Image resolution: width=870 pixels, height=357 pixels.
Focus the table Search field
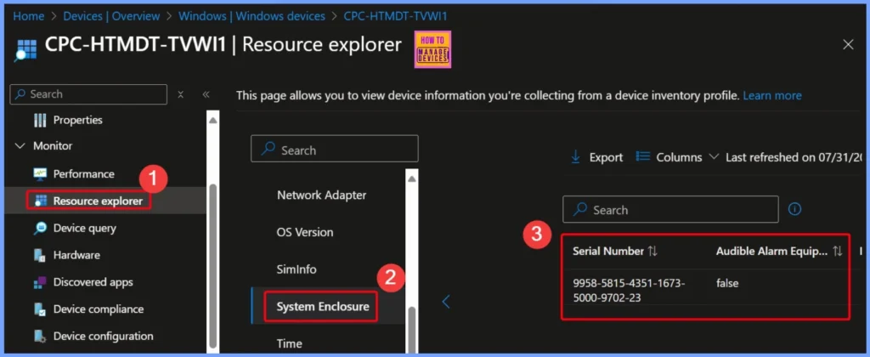(670, 209)
